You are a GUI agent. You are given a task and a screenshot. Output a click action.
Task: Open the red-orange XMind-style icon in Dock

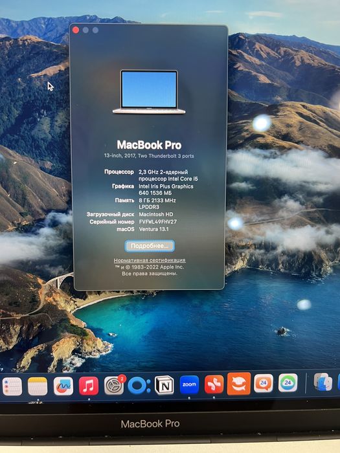214,384
